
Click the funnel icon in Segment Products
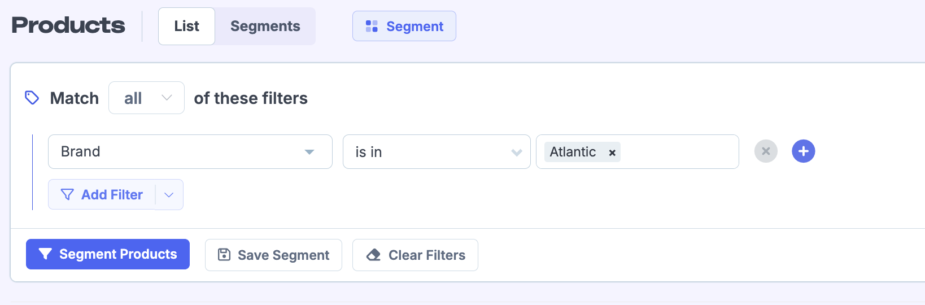[45, 254]
